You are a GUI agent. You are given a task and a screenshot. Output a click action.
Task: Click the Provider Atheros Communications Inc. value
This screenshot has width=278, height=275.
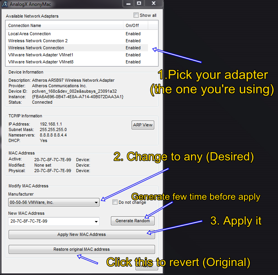(x=59, y=86)
